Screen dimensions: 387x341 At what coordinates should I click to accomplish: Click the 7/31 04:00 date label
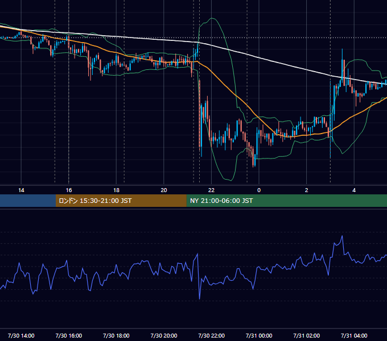354,335
